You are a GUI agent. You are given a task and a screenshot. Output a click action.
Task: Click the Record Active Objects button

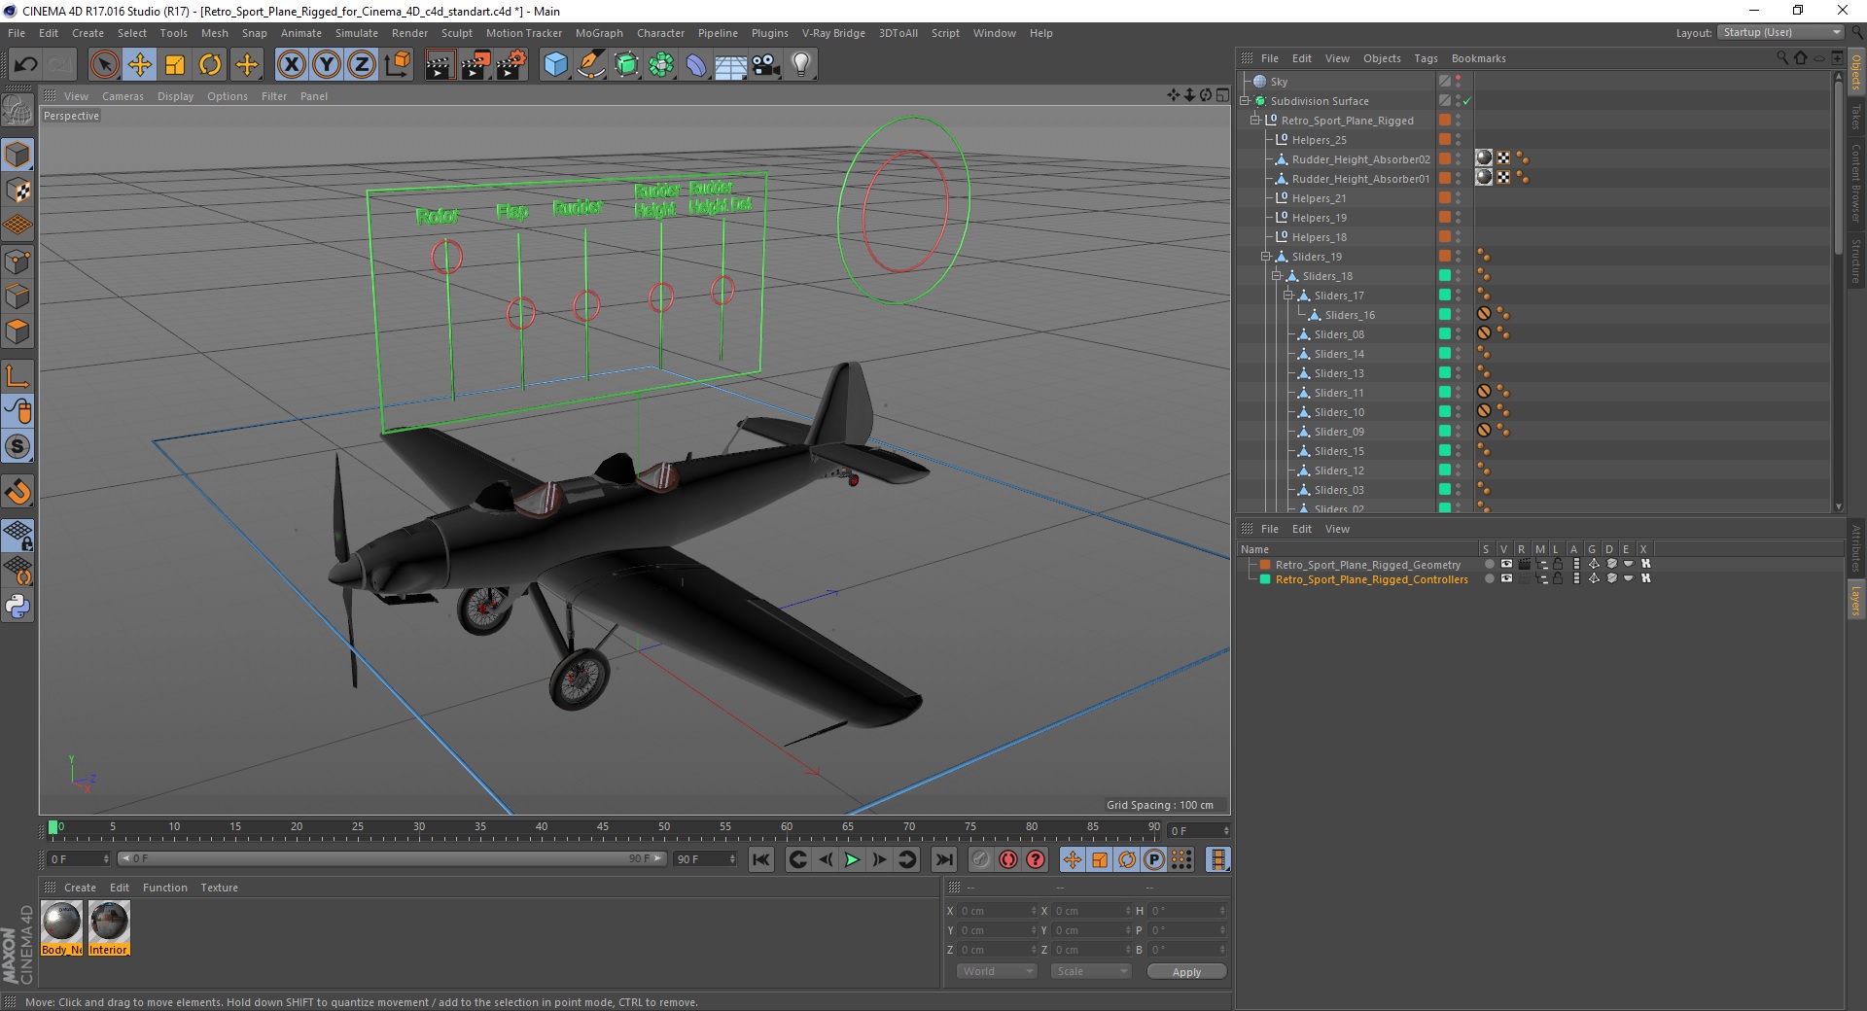pyautogui.click(x=980, y=859)
